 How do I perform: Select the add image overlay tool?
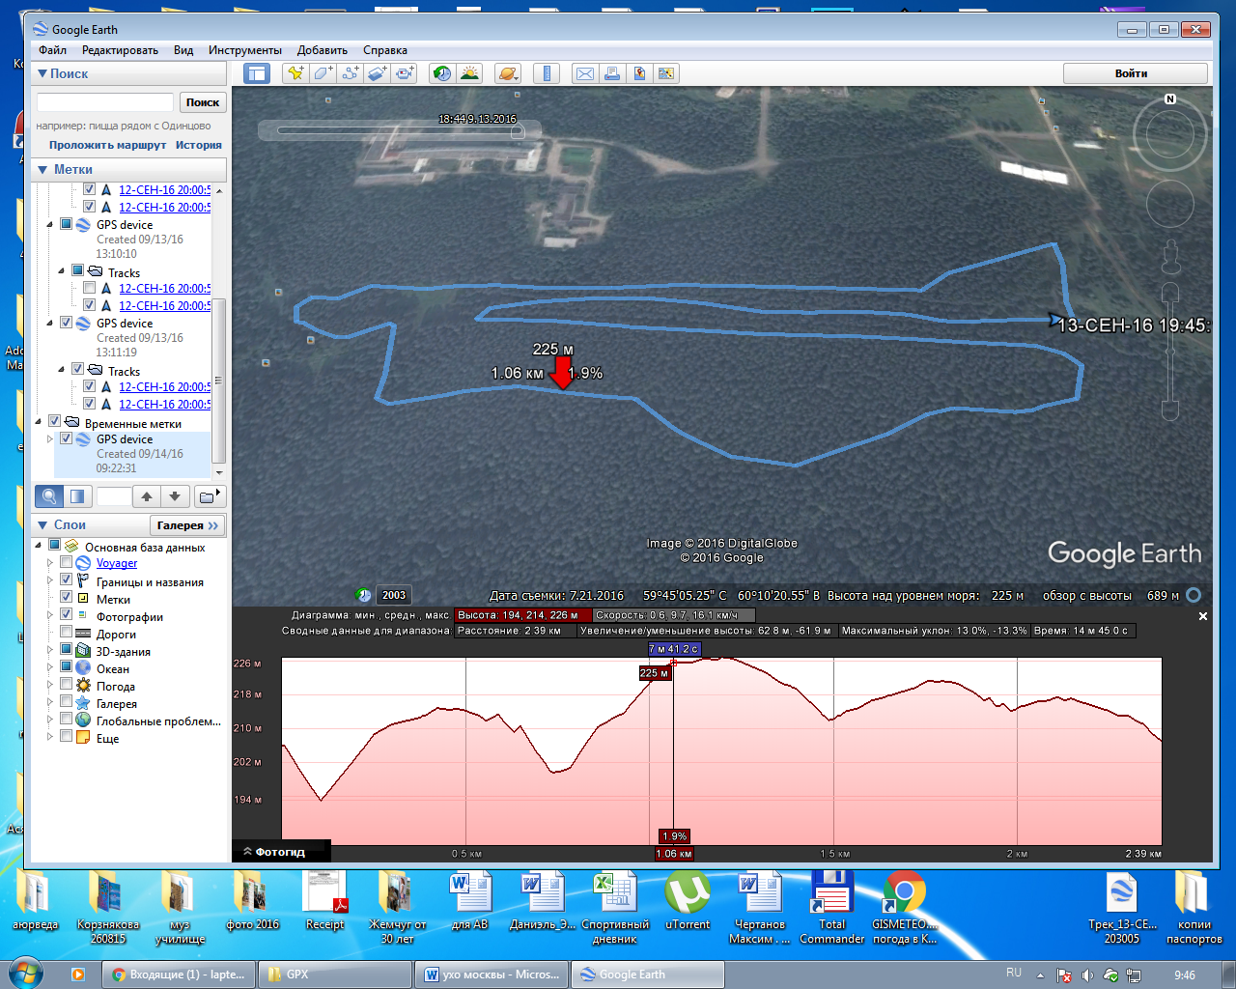(x=378, y=73)
